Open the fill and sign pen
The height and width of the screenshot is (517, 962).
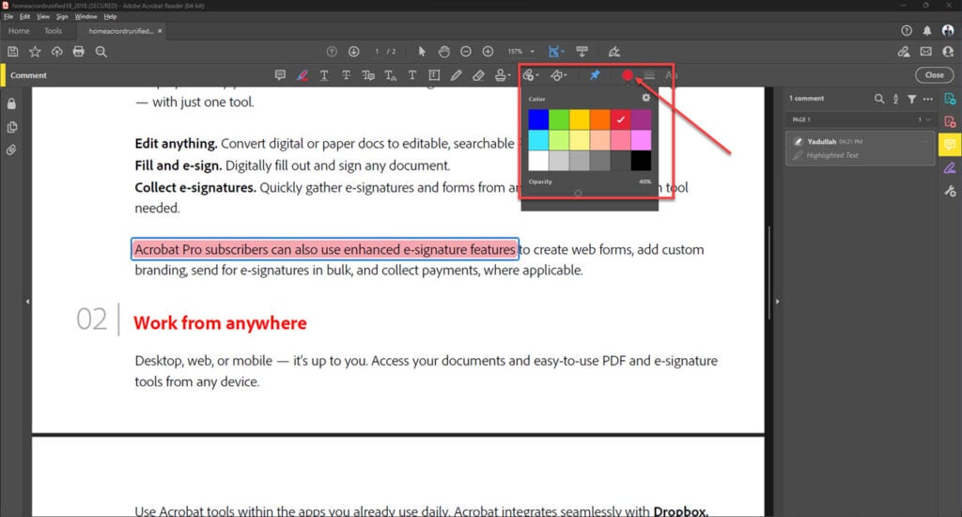[614, 52]
